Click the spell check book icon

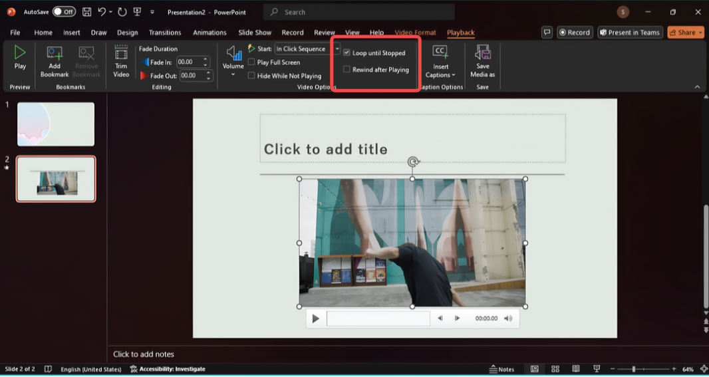[x=48, y=369]
